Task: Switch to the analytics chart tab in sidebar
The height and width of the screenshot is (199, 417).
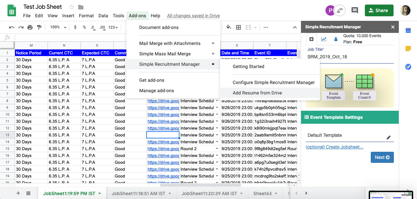Action: pyautogui.click(x=324, y=39)
